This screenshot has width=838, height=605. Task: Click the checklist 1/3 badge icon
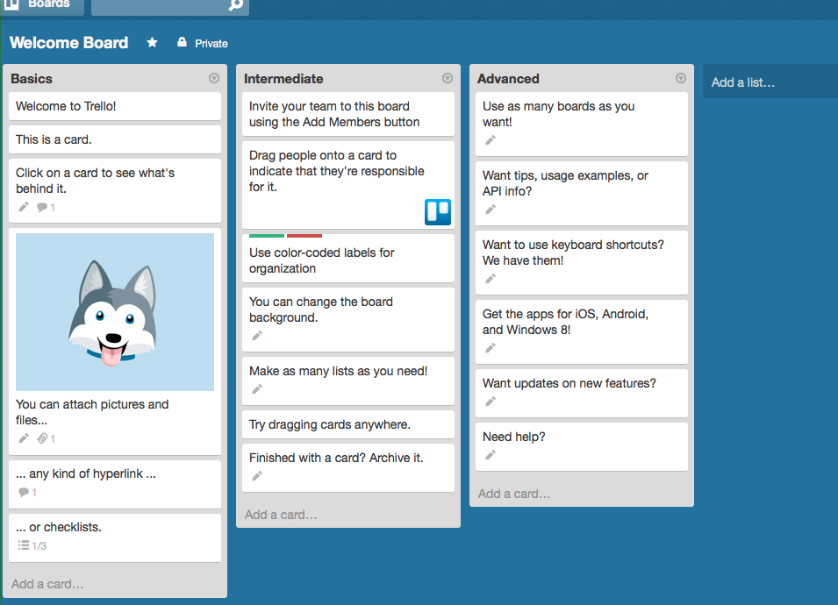[x=25, y=545]
